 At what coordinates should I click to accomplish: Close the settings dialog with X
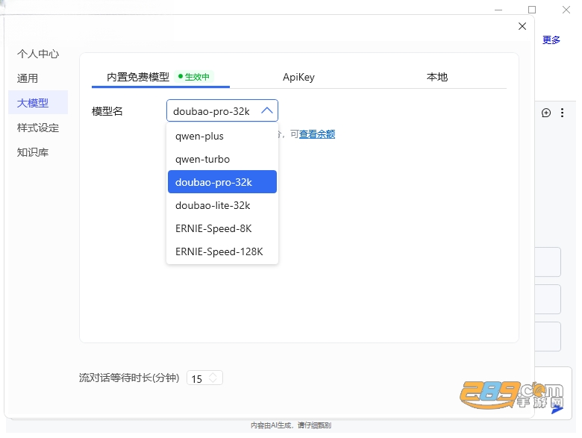(522, 26)
